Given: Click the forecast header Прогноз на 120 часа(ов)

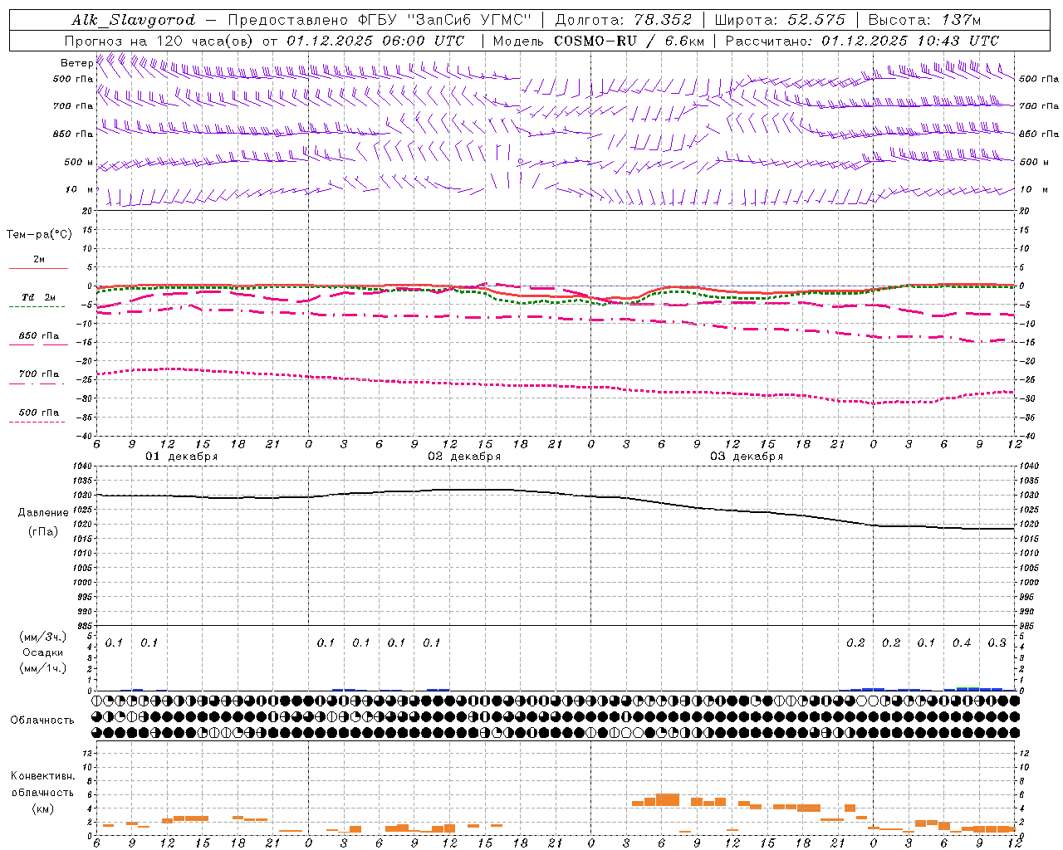Looking at the screenshot, I should tap(159, 41).
